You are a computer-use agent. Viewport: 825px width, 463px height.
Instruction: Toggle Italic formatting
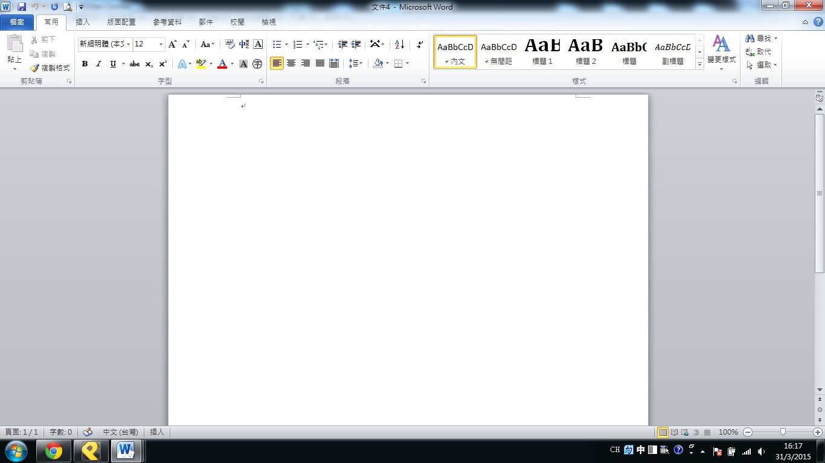[x=98, y=63]
